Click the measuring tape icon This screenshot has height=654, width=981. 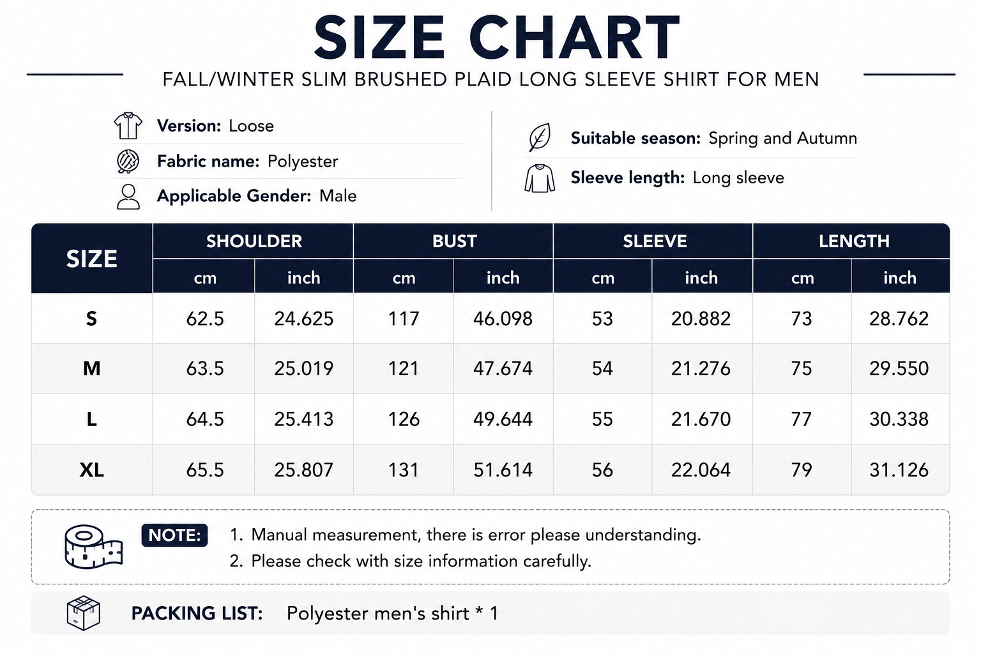pos(93,547)
